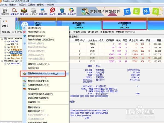
Task: Click the 终止柱面 column header
Action: click(x=133, y=40)
